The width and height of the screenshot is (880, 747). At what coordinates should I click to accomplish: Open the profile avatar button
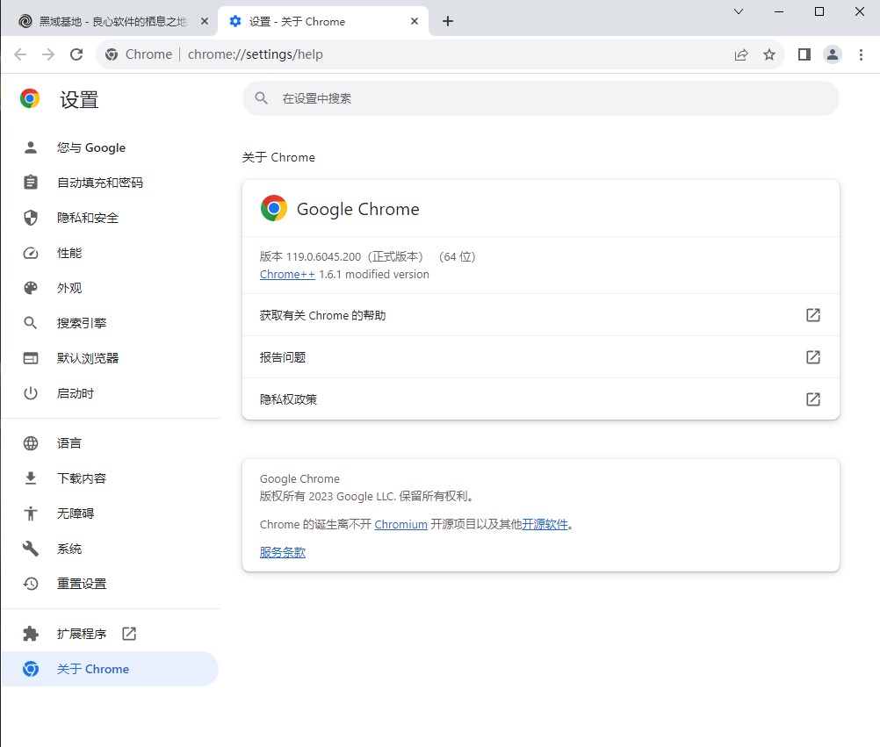(x=833, y=54)
